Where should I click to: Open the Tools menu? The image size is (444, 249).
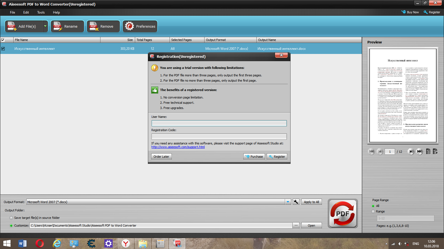click(x=41, y=12)
